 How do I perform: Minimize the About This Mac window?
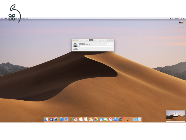[x=75, y=40]
